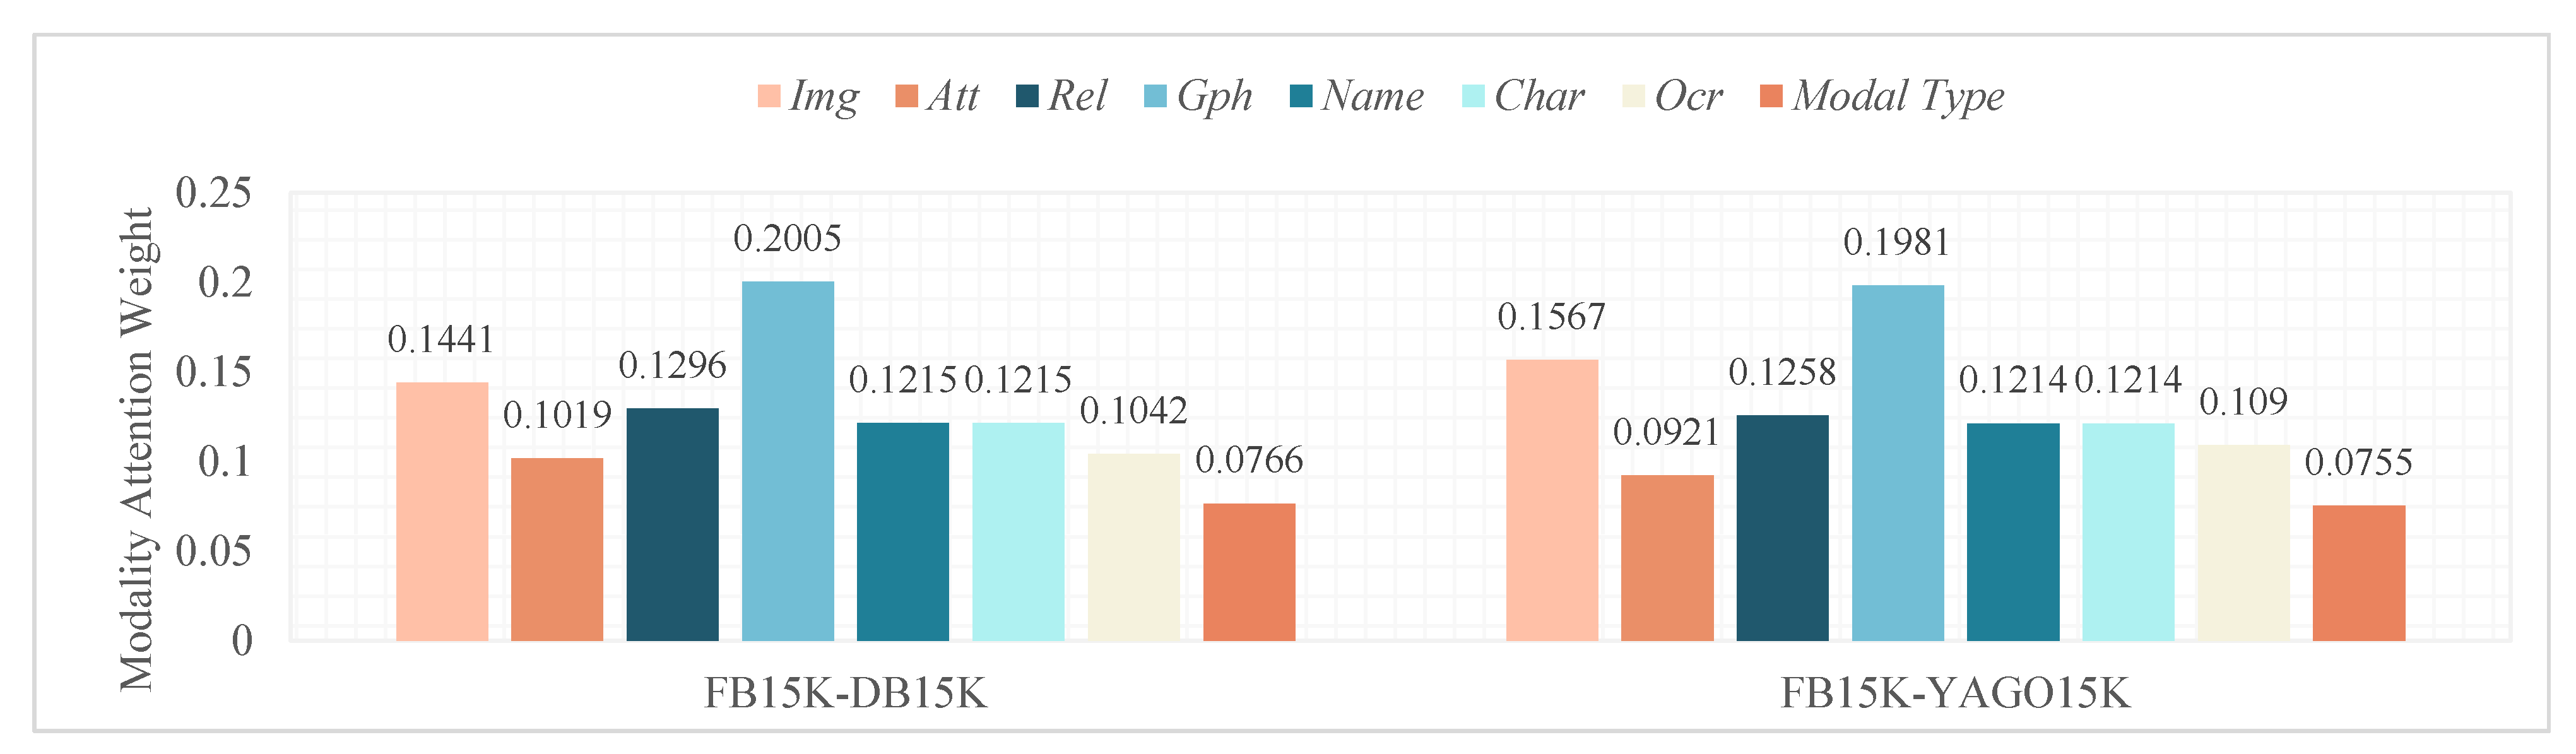Click the Att legend color swatch

pyautogui.click(x=906, y=96)
